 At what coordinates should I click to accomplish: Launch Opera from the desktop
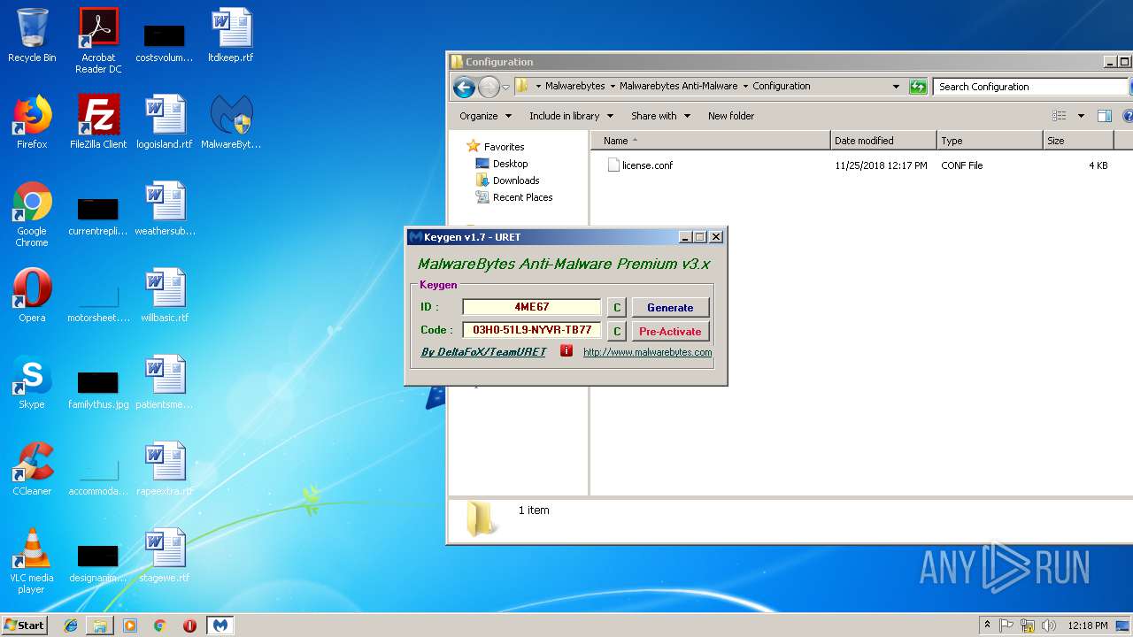pos(32,295)
